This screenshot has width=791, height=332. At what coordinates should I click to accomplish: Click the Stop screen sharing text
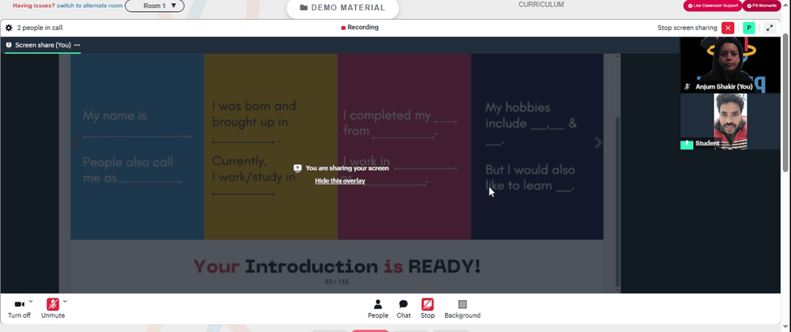(x=687, y=28)
